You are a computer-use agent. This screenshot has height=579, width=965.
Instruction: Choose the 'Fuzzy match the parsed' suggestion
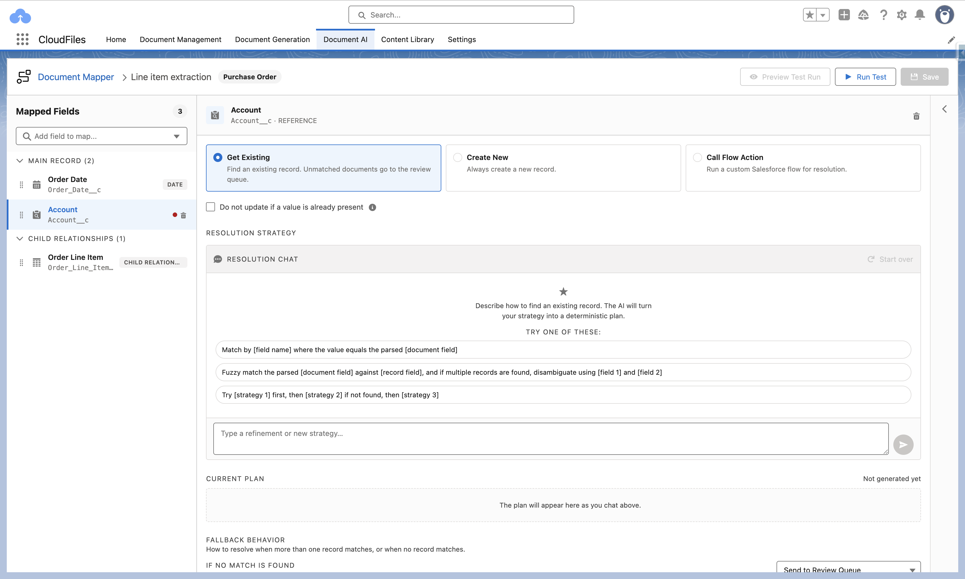pyautogui.click(x=563, y=372)
